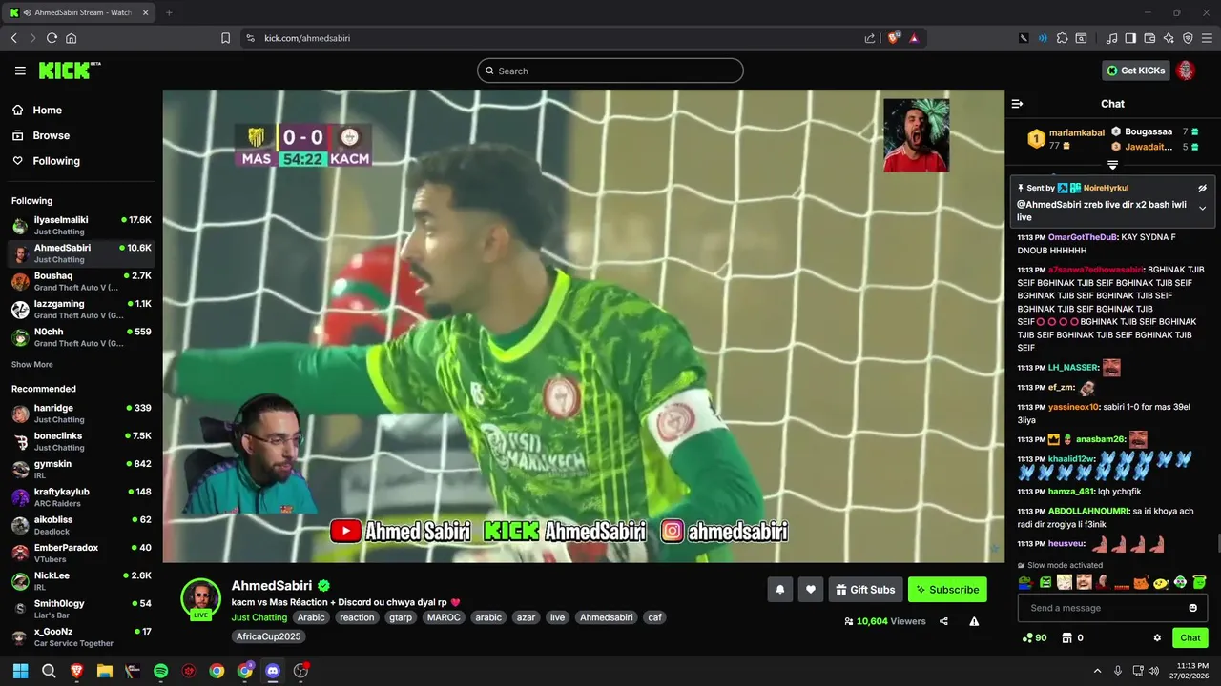The width and height of the screenshot is (1221, 686).
Task: Select the Arabic tag
Action: pyautogui.click(x=311, y=617)
